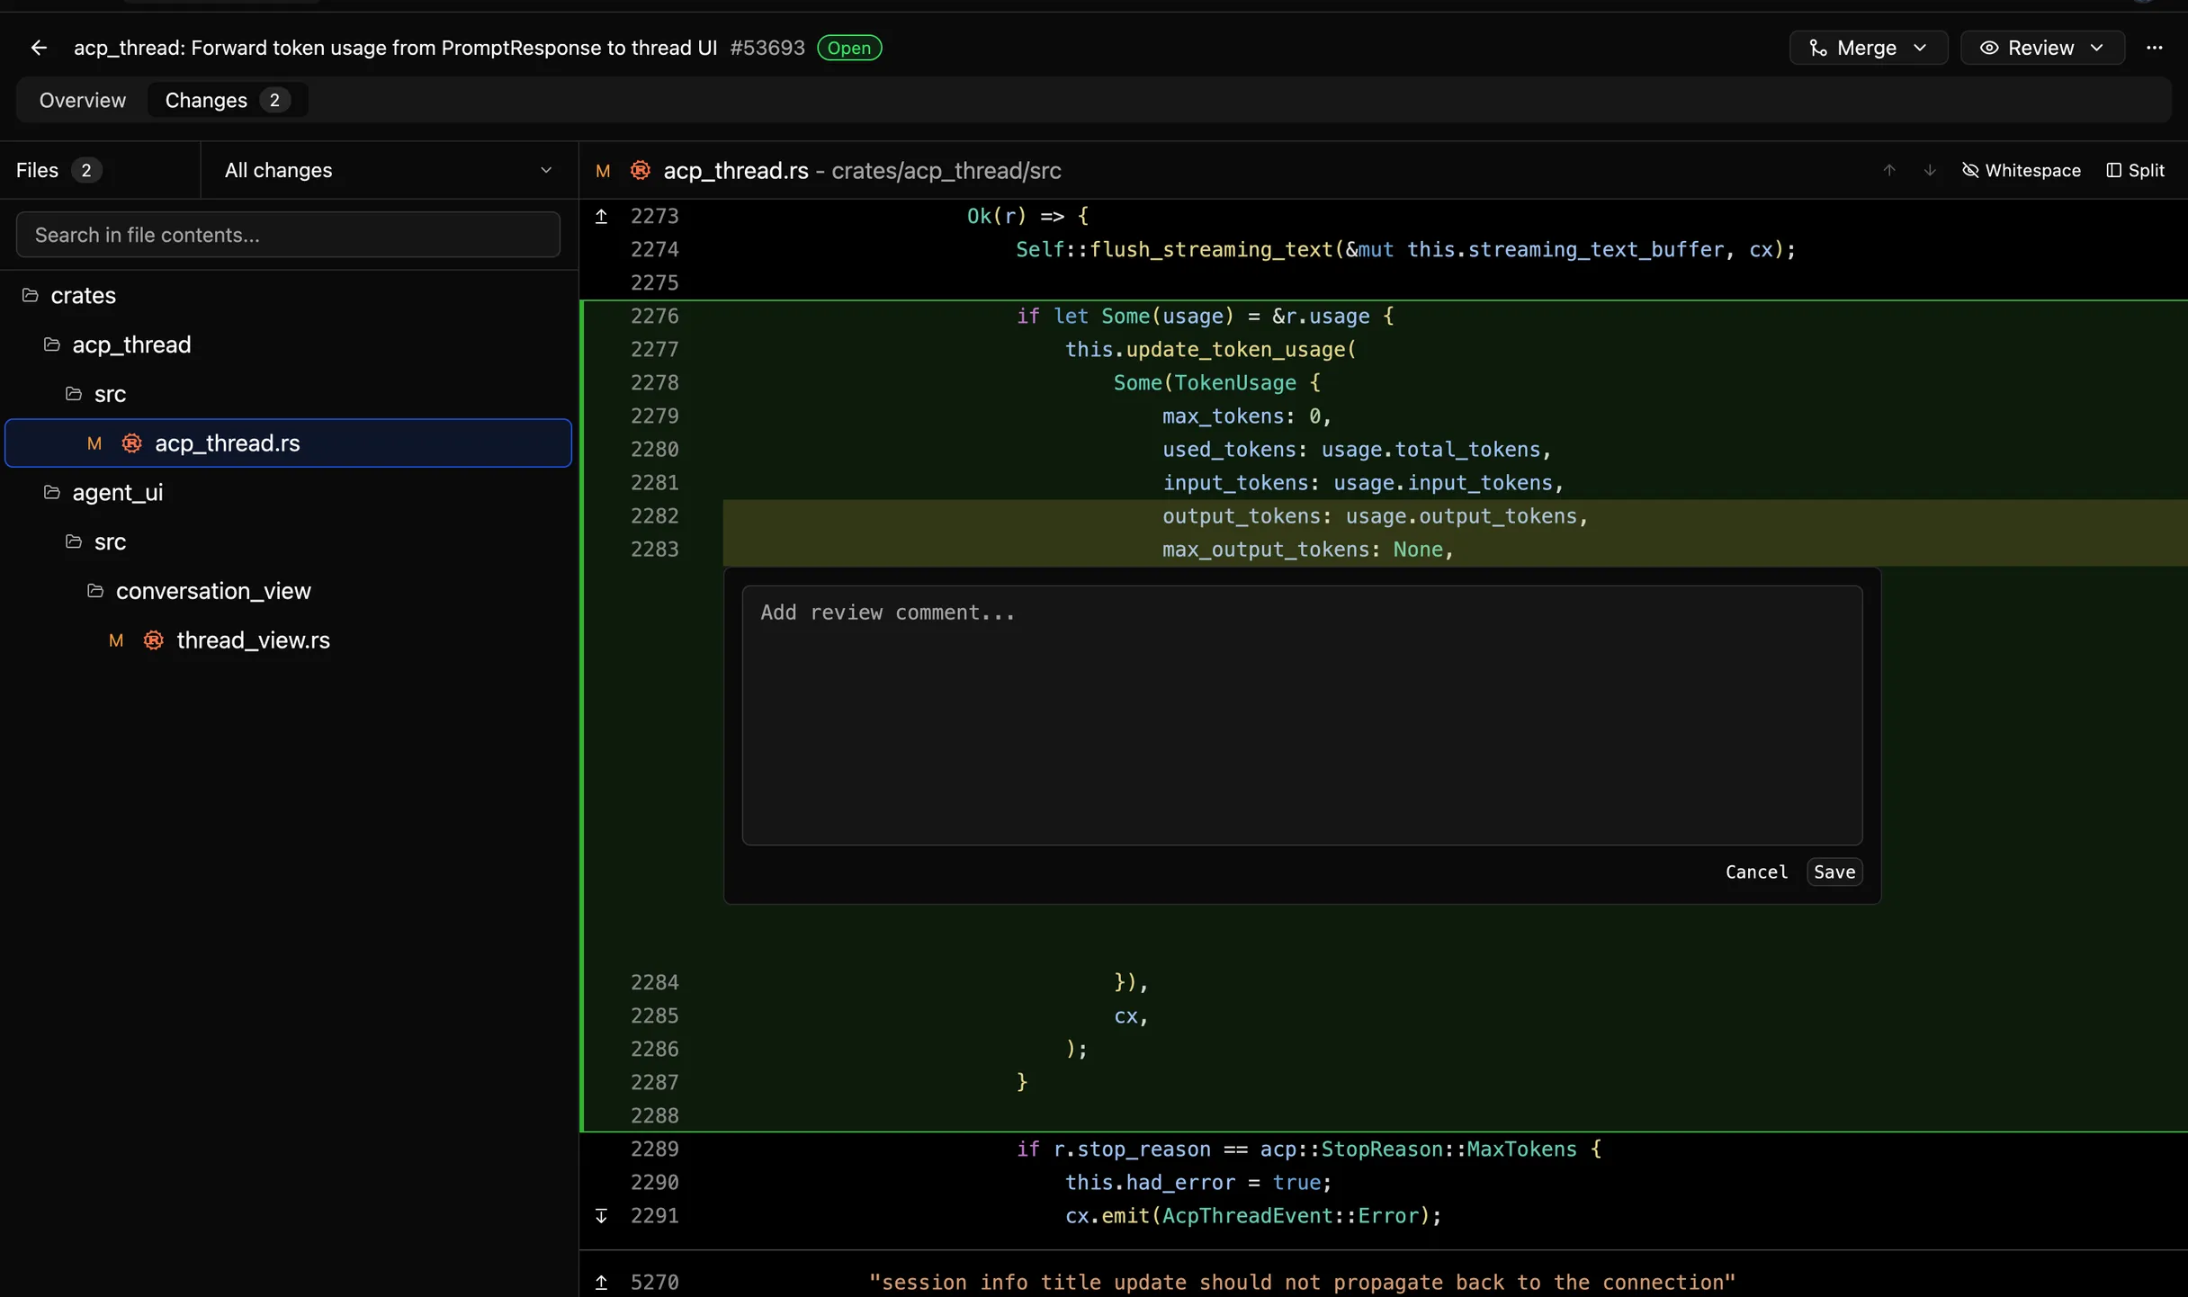Click line number 2276
Screen dimensions: 2188x1297
pos(655,316)
